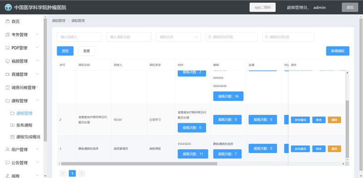Click 删除 for 食管癌放疗 row
Screen dimensions: 363x178
[334, 120]
